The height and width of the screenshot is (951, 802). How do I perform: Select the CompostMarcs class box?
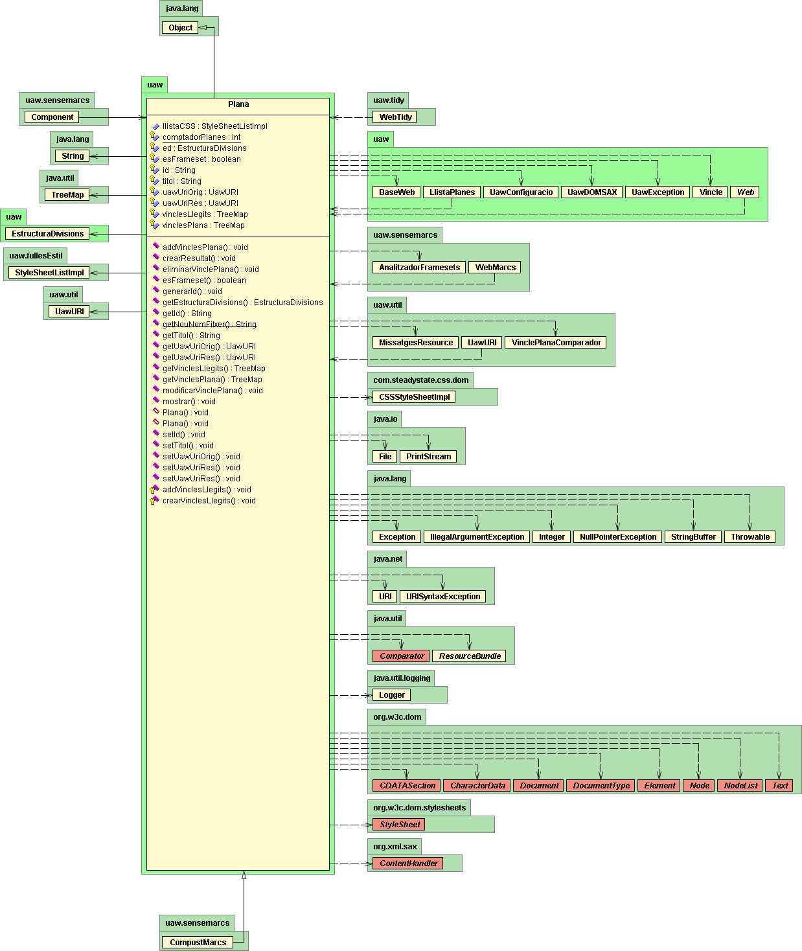coord(198,943)
